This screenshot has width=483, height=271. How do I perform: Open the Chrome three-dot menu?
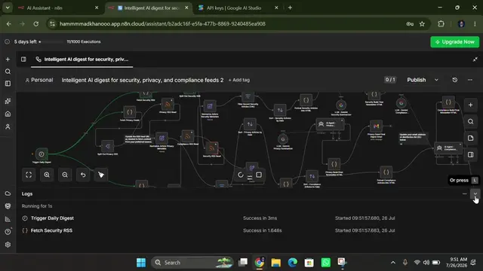click(x=475, y=23)
